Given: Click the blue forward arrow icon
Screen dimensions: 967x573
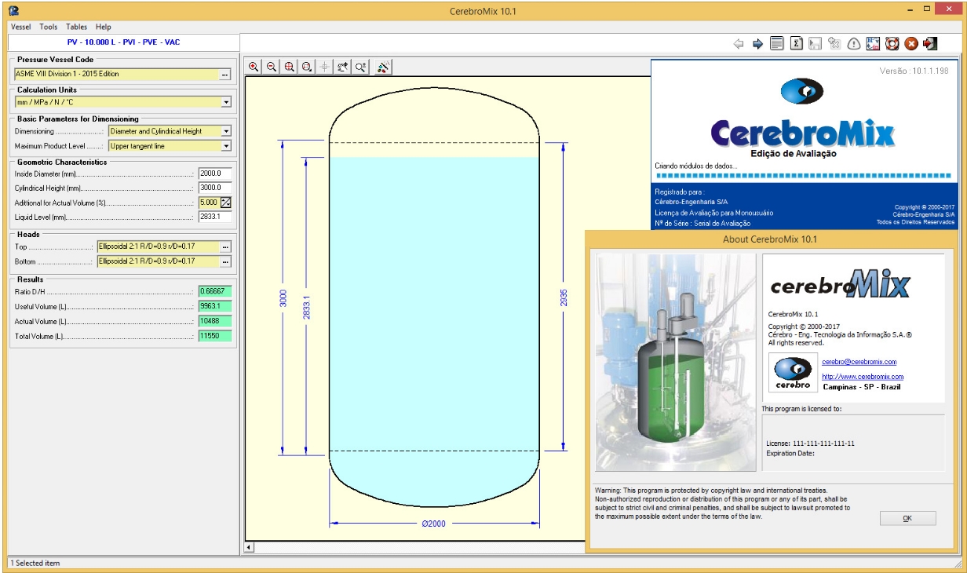Looking at the screenshot, I should click(757, 44).
